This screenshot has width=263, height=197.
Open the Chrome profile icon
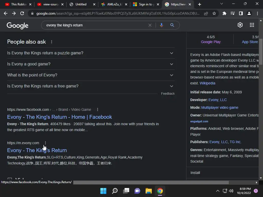click(249, 13)
